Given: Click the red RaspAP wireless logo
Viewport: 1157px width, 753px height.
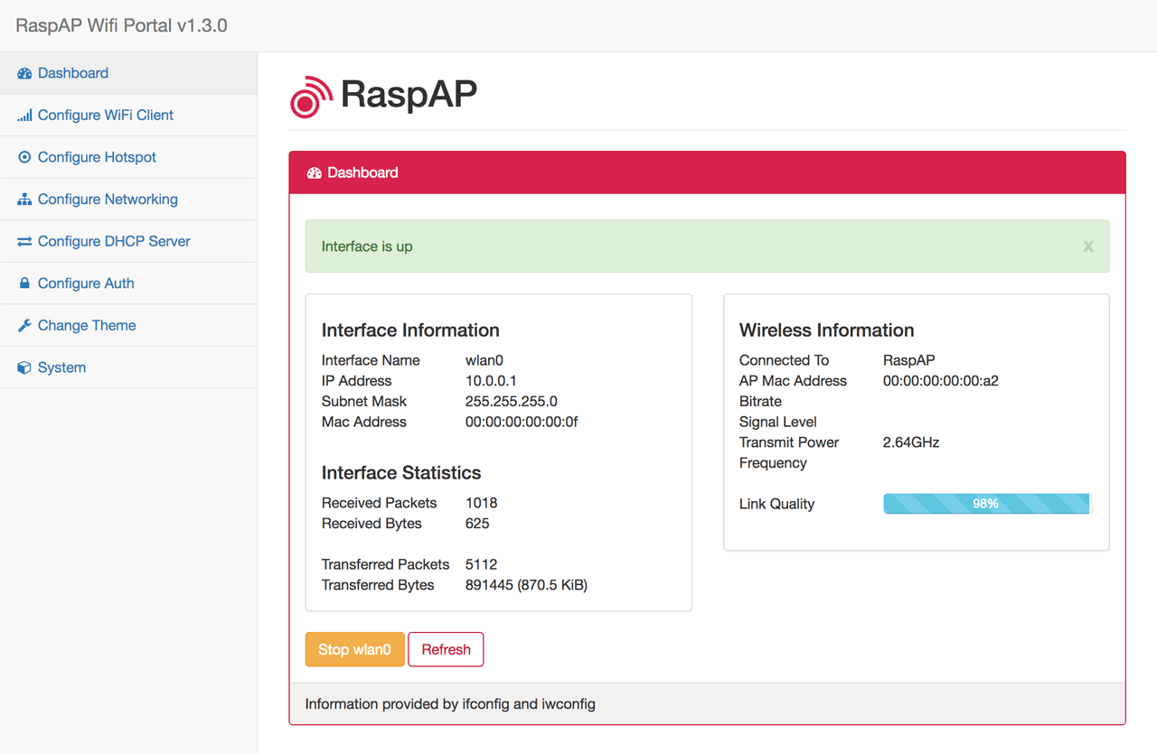Looking at the screenshot, I should tap(311, 97).
